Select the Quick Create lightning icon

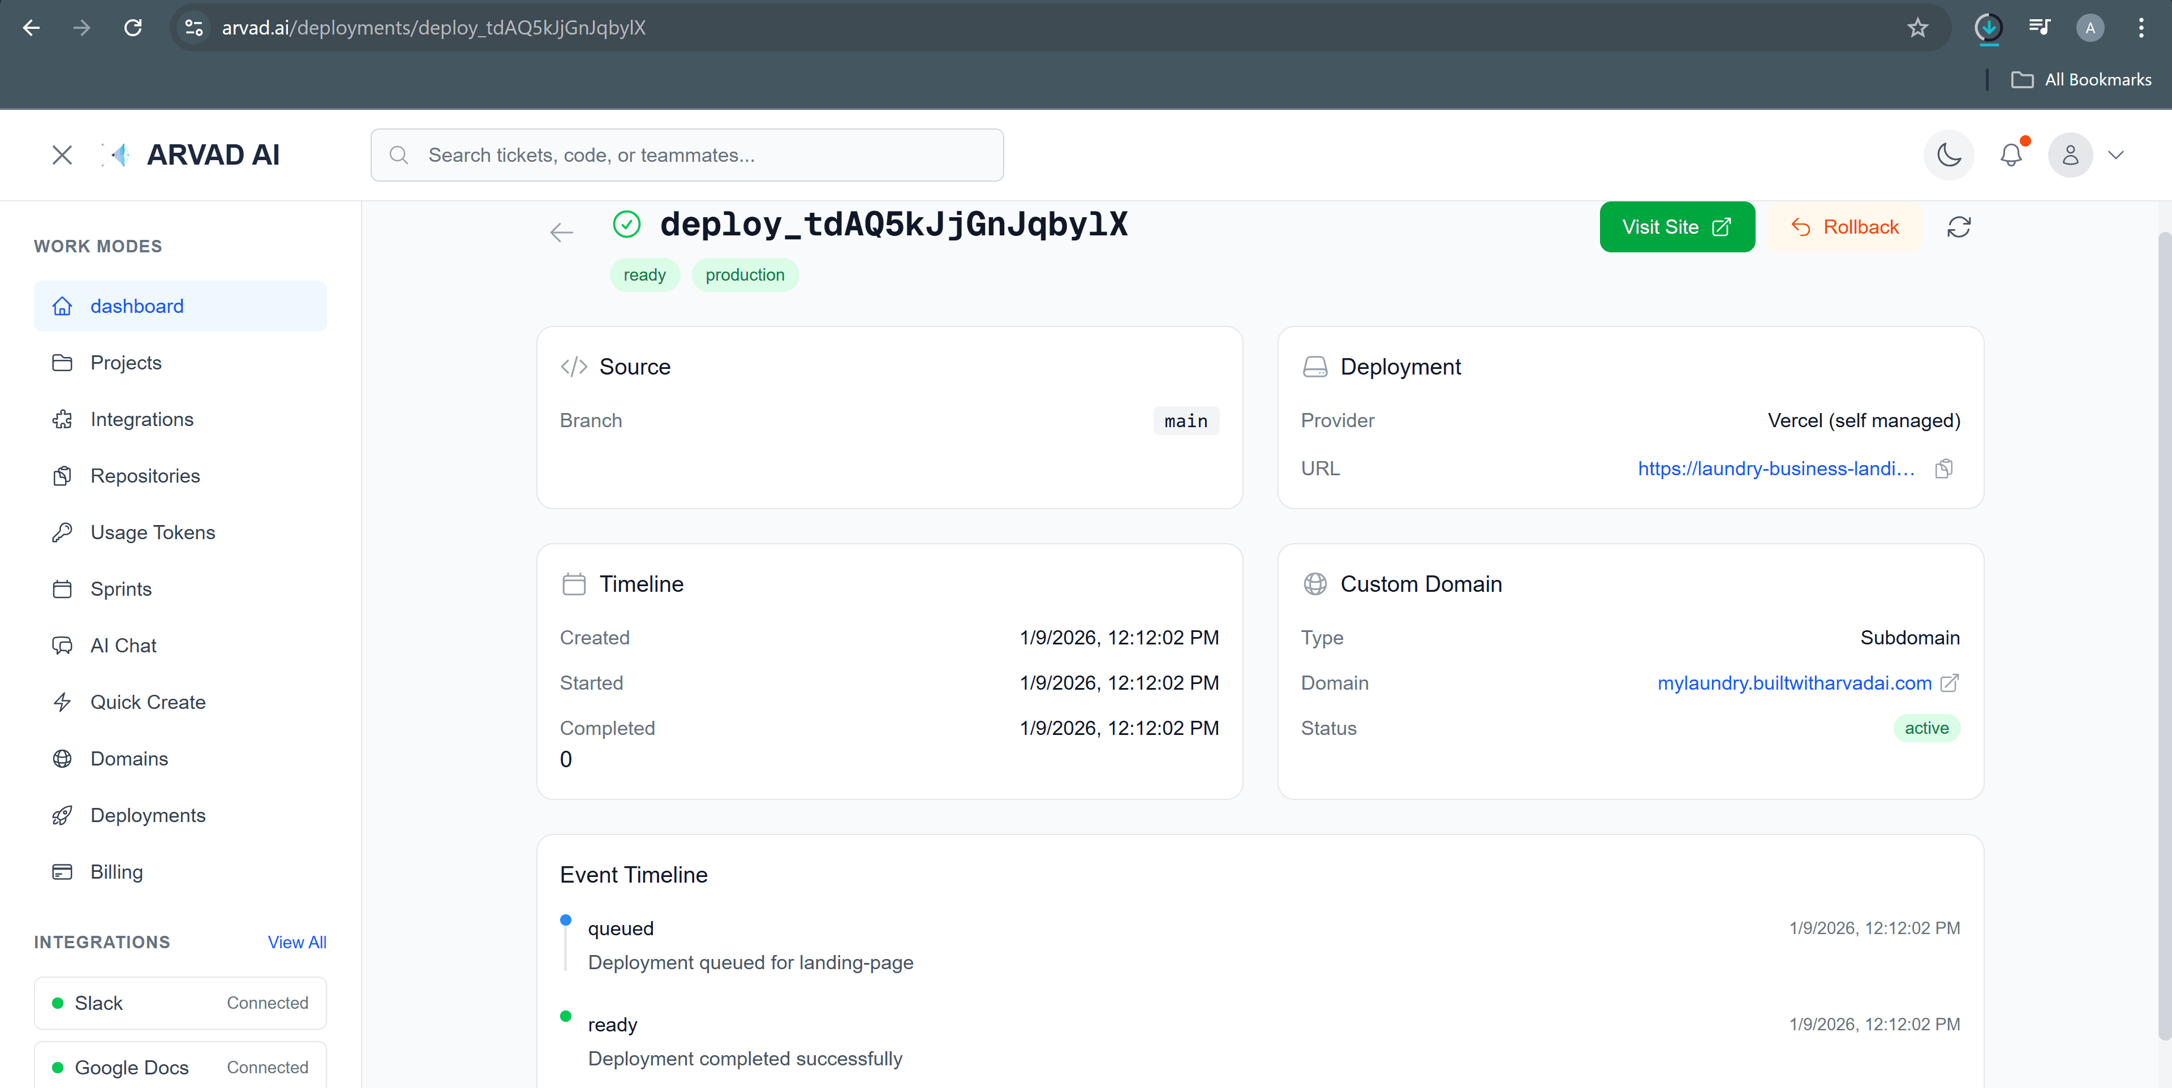(62, 702)
